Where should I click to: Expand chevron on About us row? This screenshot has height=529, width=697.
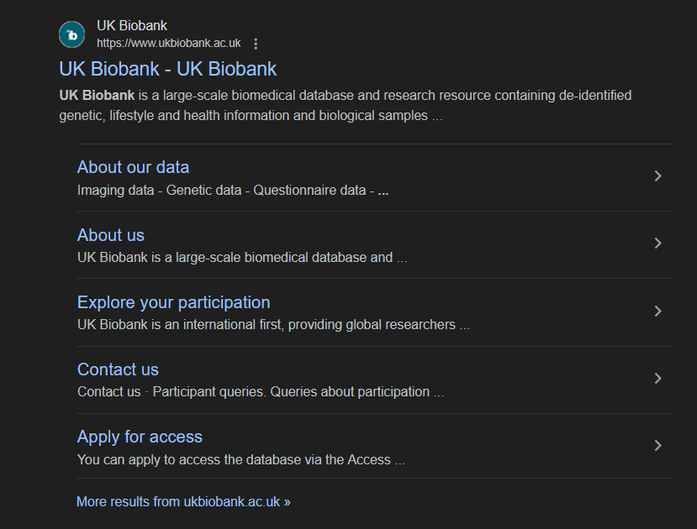pyautogui.click(x=657, y=244)
